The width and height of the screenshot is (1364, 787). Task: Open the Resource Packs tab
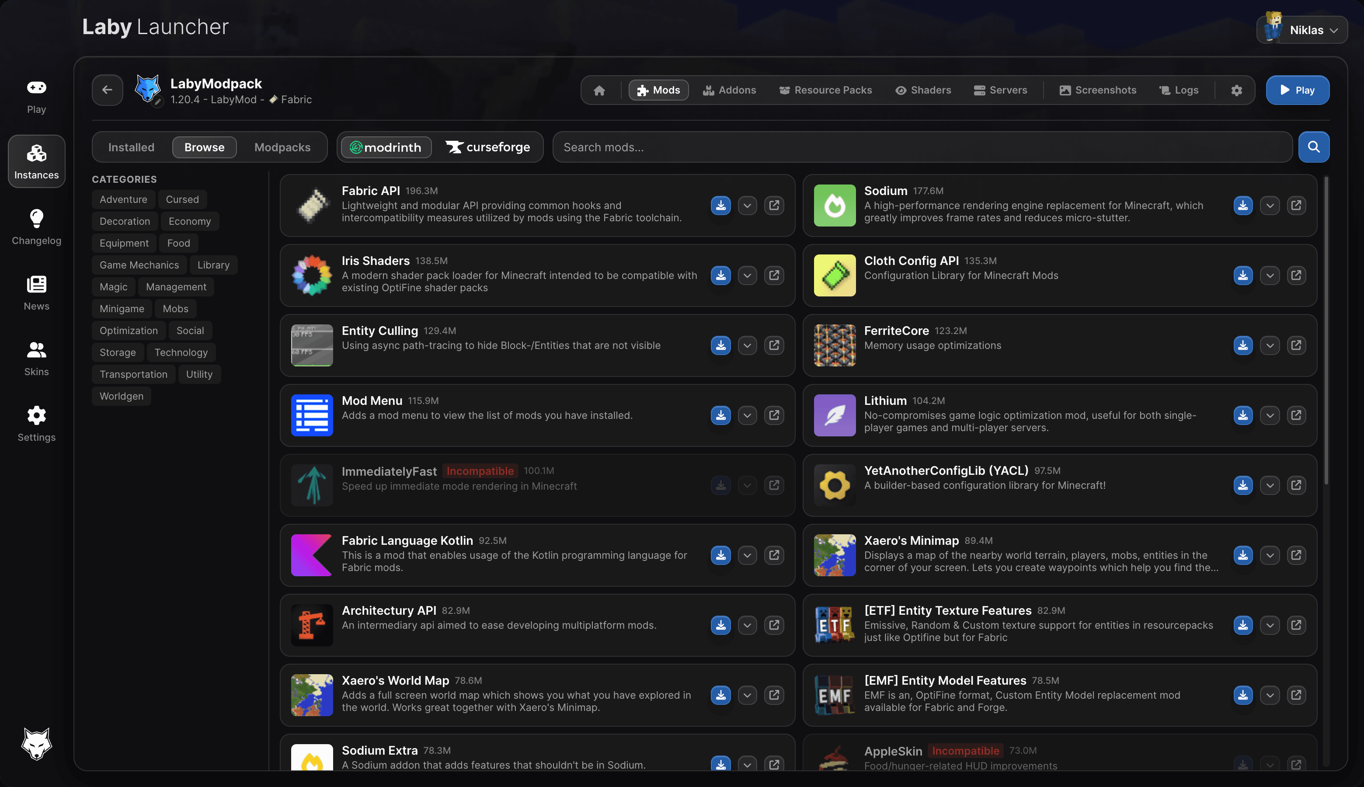(825, 90)
